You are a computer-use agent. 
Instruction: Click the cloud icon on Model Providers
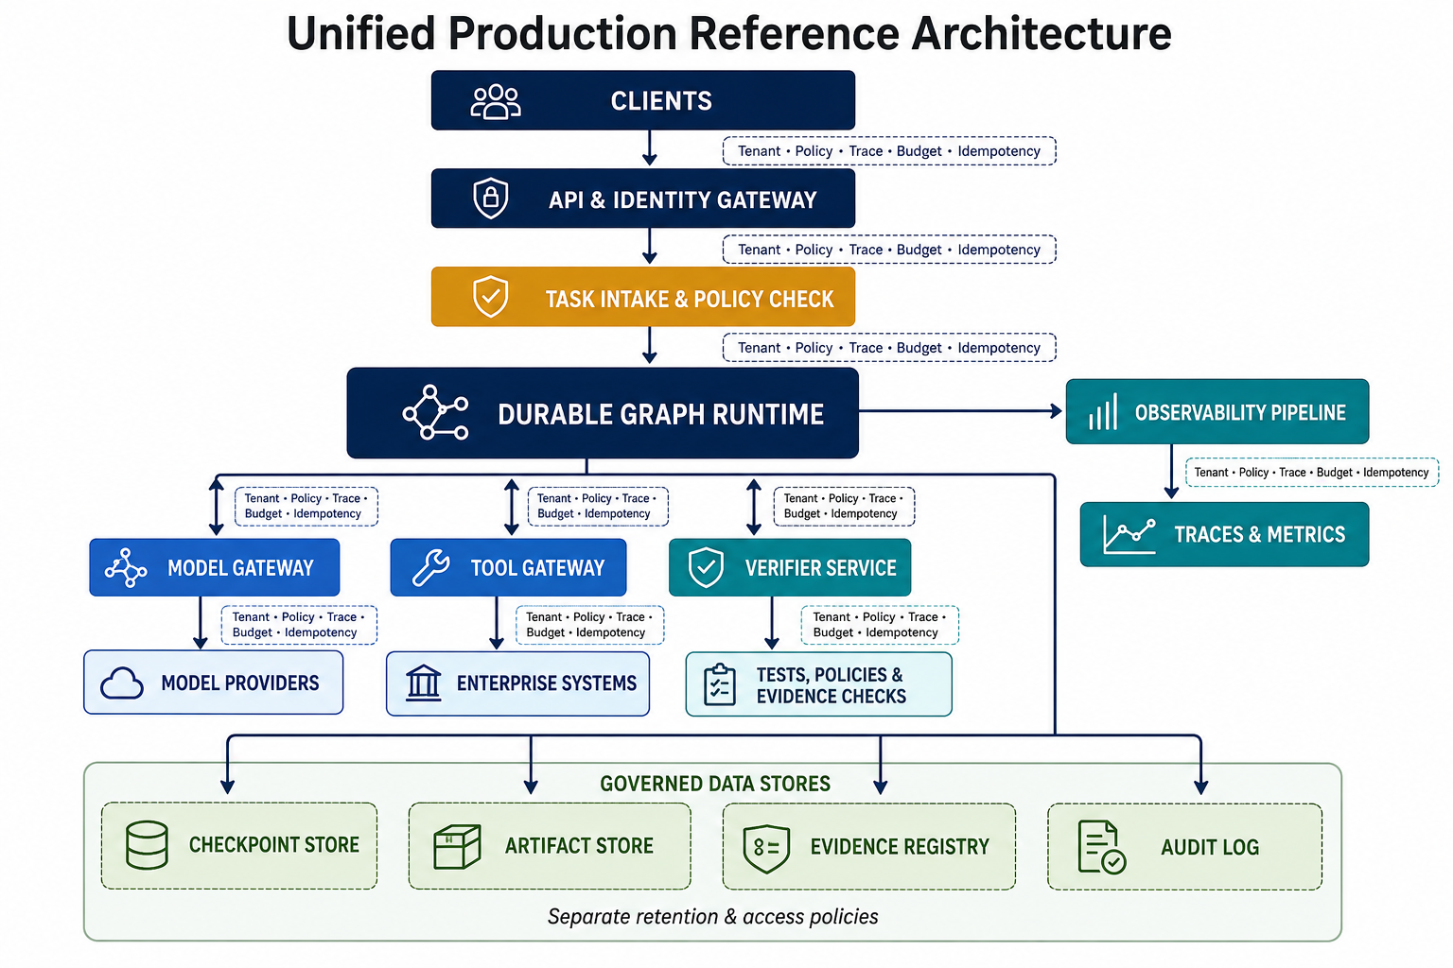click(x=122, y=683)
